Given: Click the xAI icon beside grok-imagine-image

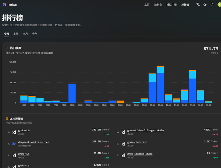Looking at the screenshot, I should 123,156.
